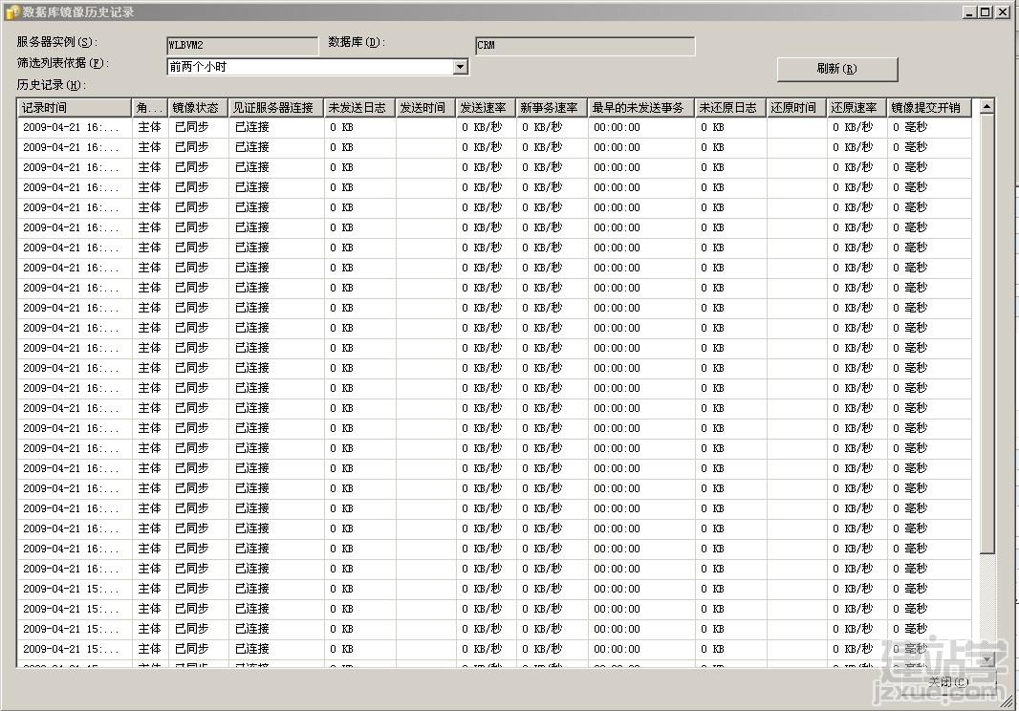Click the 见证服务器连接 column header
This screenshot has height=711, width=1019.
[x=274, y=106]
